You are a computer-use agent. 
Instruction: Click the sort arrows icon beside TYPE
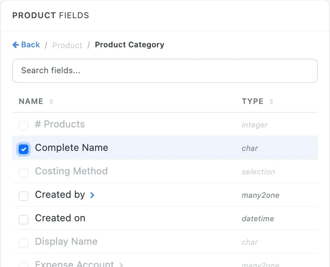[272, 102]
